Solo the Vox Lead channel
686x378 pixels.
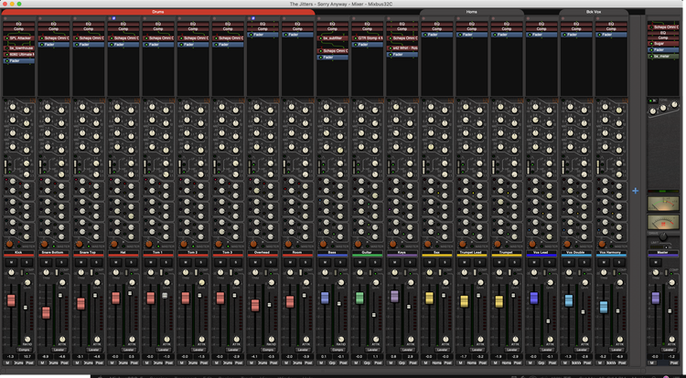[550, 262]
